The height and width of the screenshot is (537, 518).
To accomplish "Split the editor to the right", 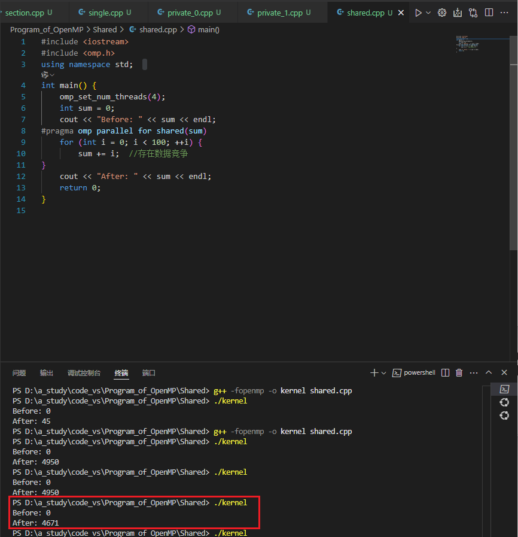I will 489,13.
